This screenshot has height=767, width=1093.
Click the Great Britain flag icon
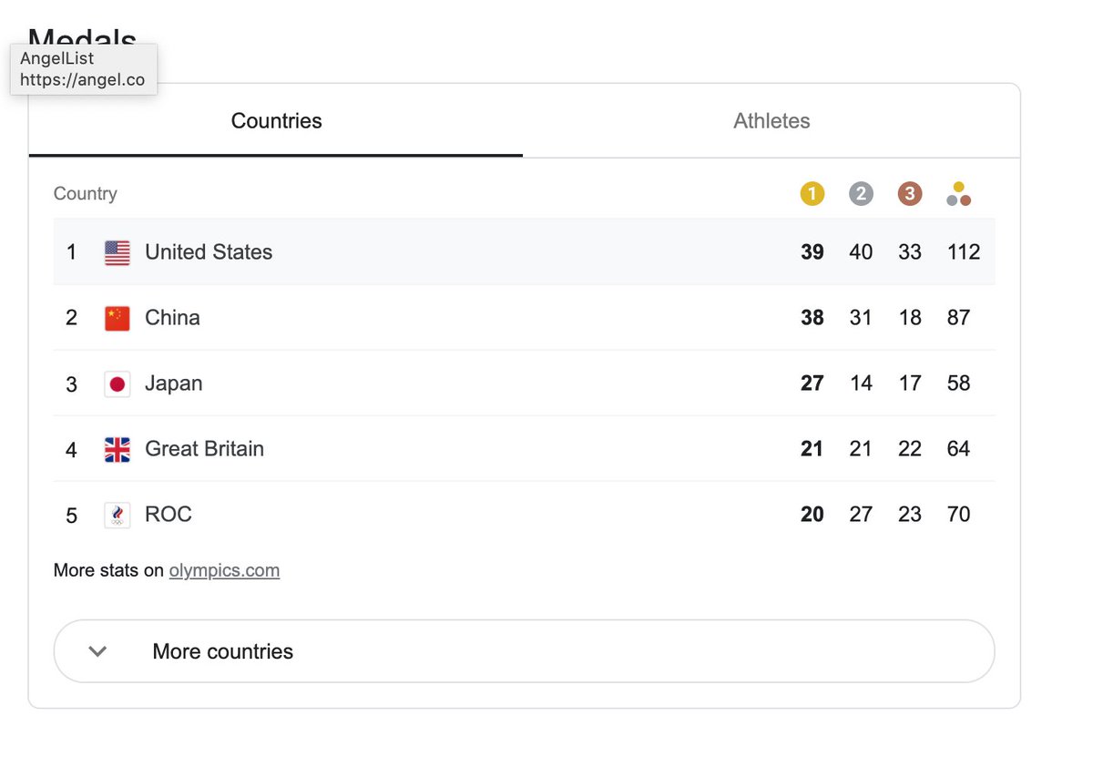pos(117,449)
